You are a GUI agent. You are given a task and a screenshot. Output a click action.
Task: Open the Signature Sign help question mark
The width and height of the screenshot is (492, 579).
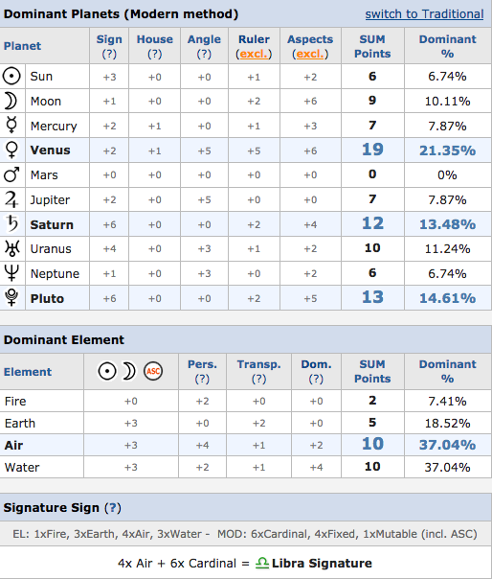pyautogui.click(x=113, y=508)
